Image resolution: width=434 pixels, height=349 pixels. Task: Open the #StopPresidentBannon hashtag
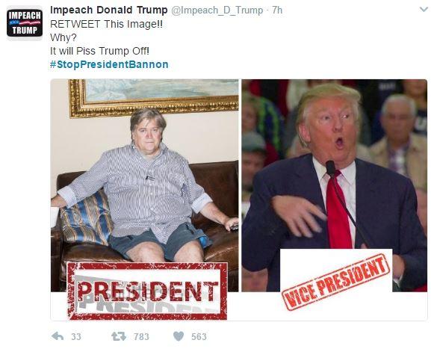click(109, 64)
